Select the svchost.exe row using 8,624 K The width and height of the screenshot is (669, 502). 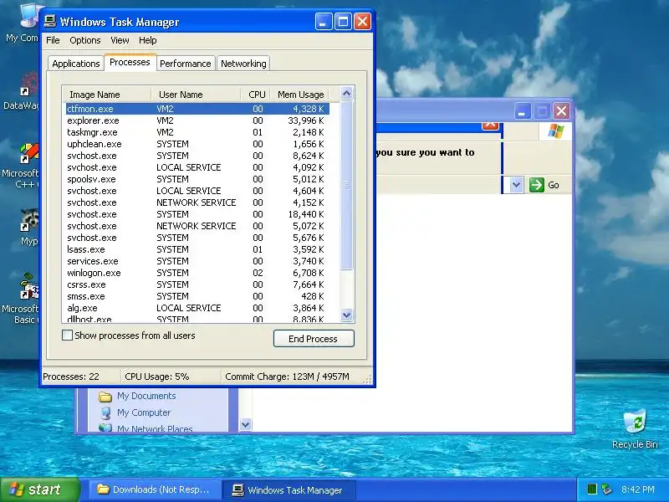coord(197,156)
